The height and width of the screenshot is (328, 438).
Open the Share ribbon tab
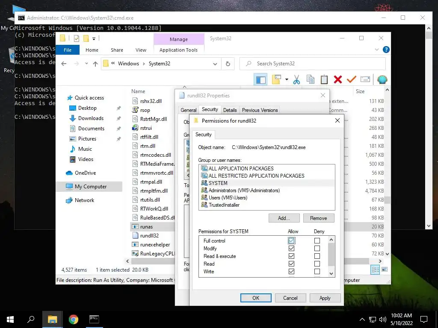click(117, 50)
